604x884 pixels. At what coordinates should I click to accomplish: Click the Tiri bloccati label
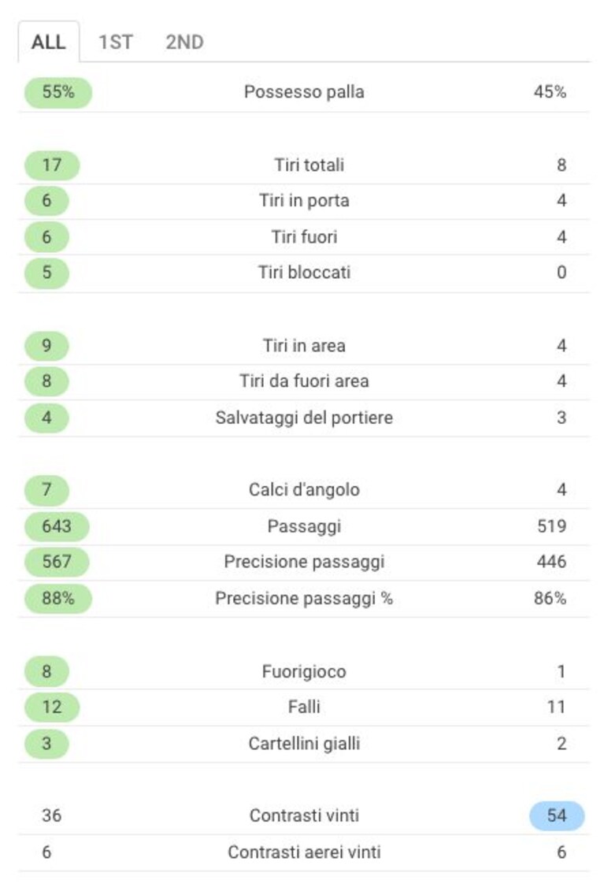[x=304, y=273]
